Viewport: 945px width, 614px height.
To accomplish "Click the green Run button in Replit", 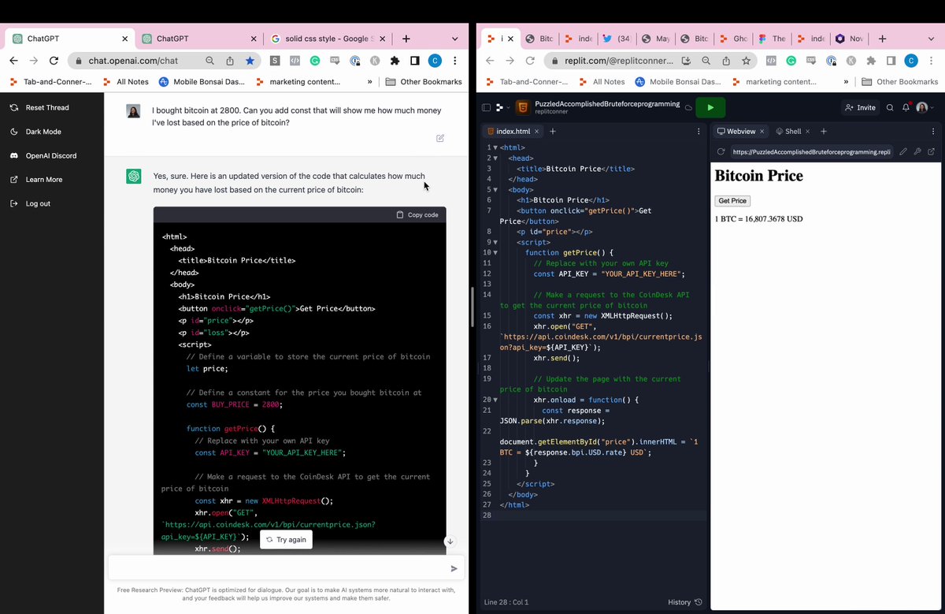I will 710,107.
